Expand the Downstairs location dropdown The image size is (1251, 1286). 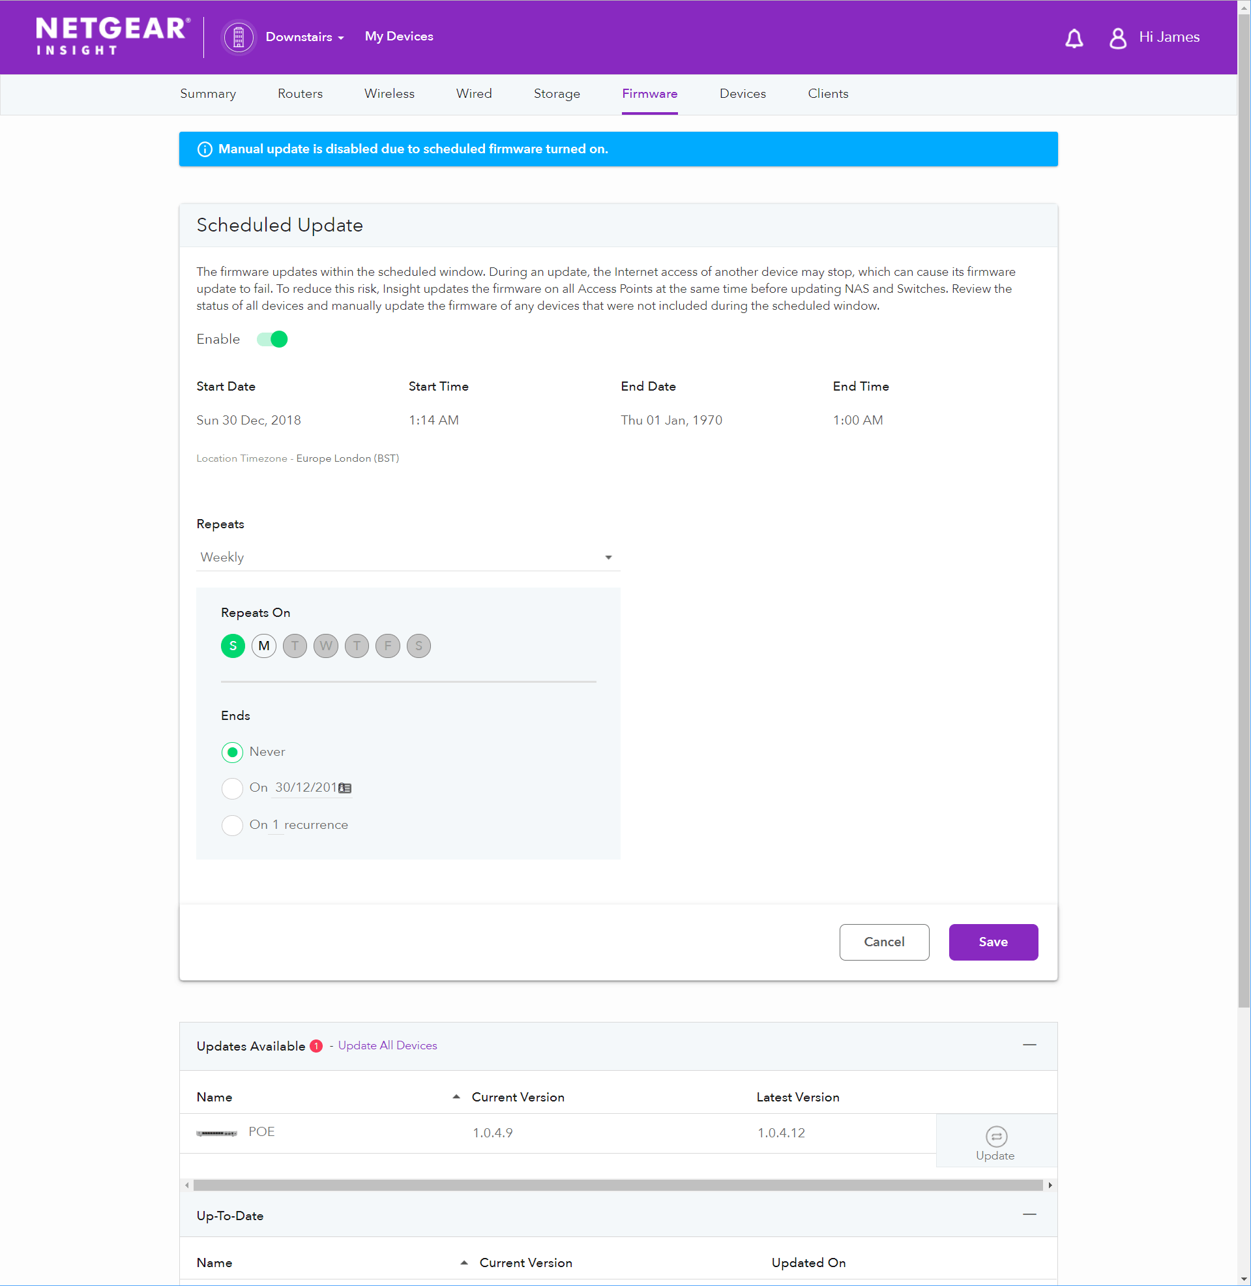pyautogui.click(x=305, y=37)
